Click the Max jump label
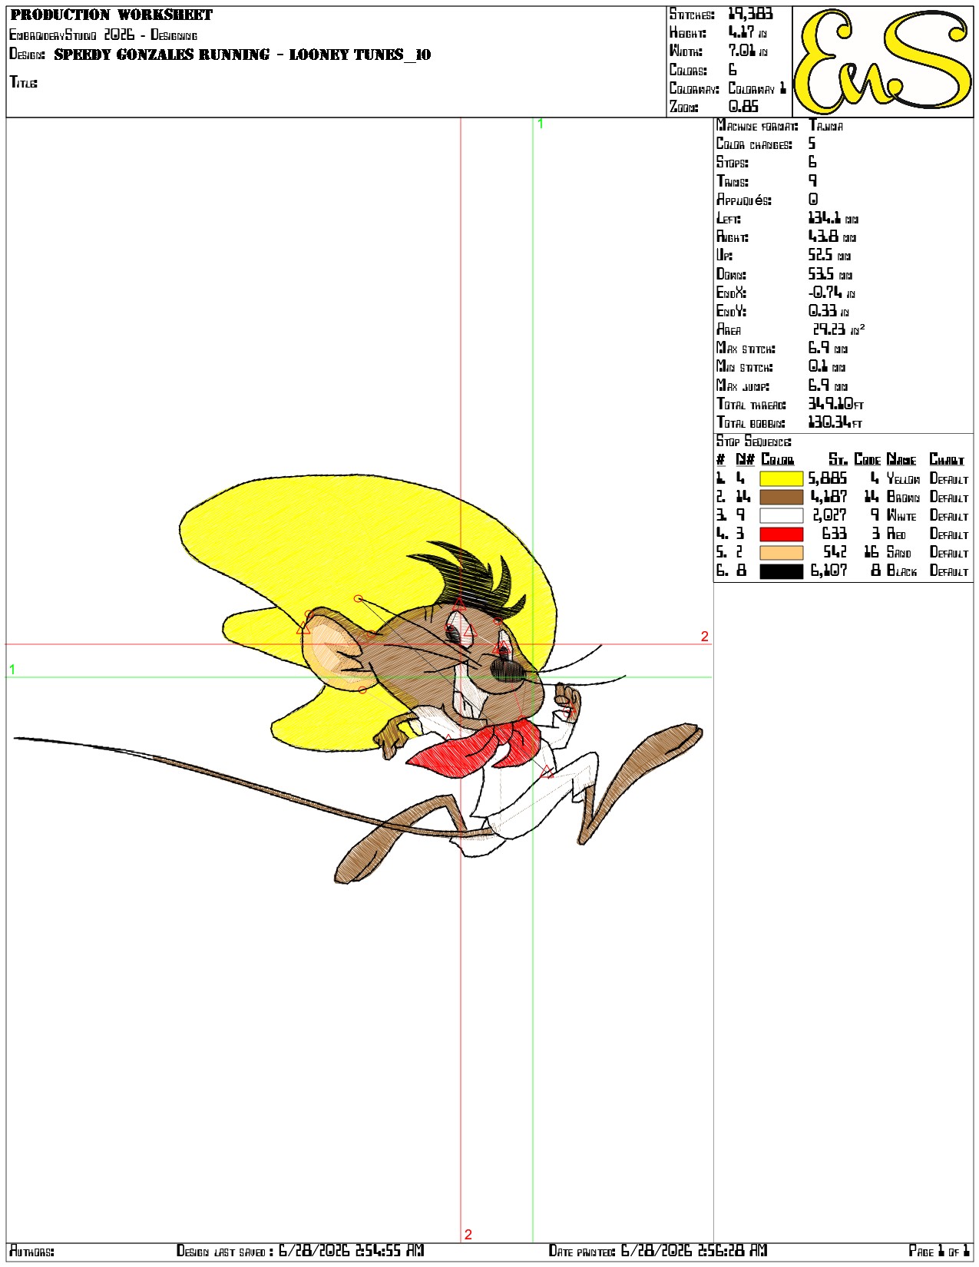This screenshot has height=1267, width=979. click(x=743, y=385)
